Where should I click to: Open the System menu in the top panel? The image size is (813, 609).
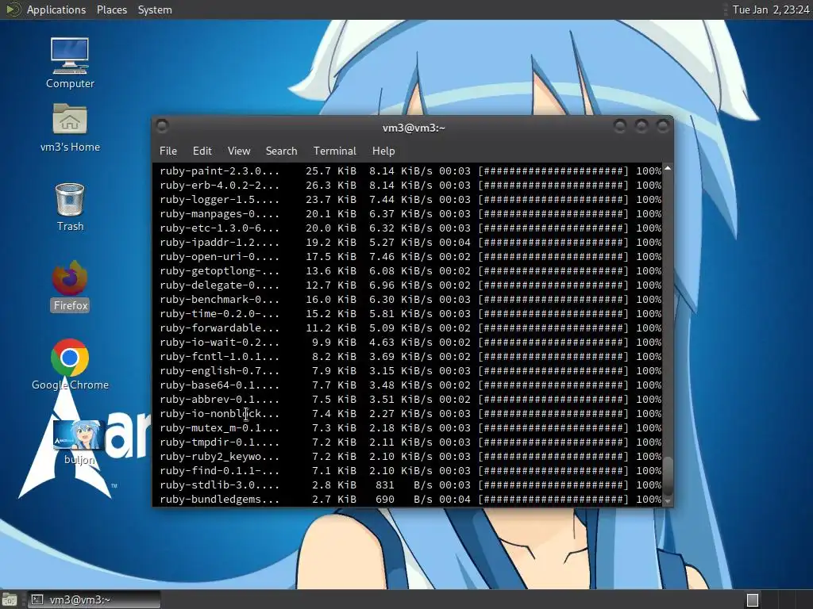pyautogui.click(x=155, y=10)
